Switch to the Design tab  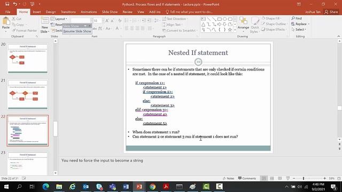(51, 12)
